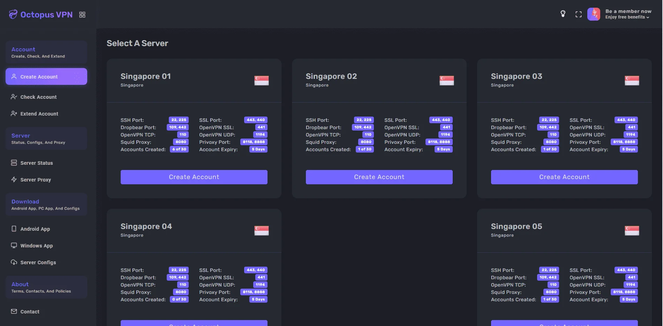Viewport: 663px width, 326px height.
Task: Create account on Singapore 03 server
Action: point(564,177)
